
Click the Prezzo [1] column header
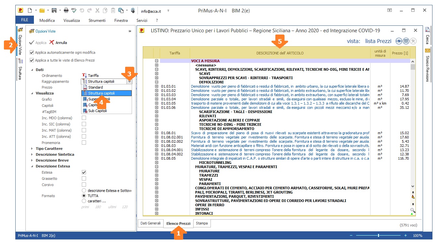point(400,53)
